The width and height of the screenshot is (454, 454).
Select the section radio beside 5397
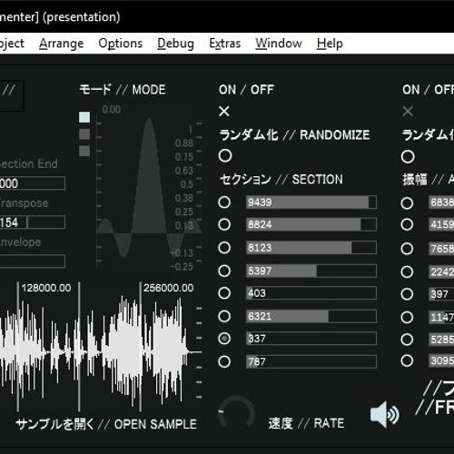pos(224,271)
